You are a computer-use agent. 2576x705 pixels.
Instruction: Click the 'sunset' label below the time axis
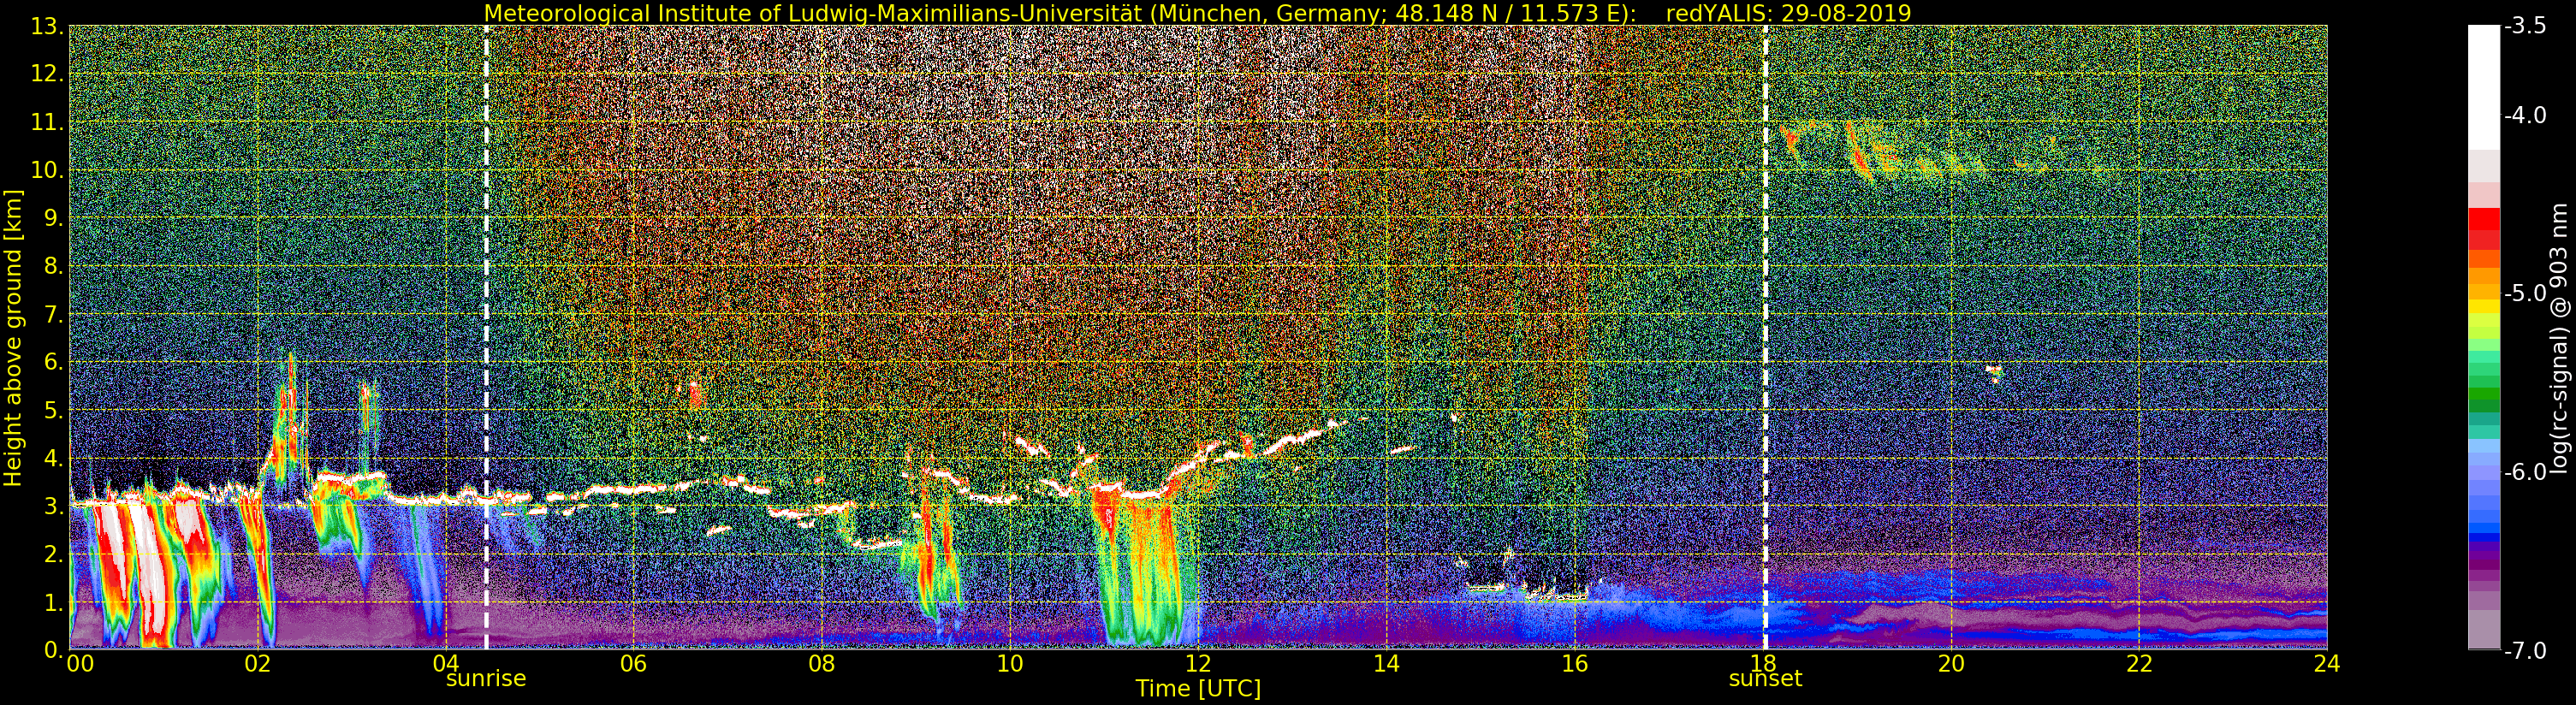pos(1765,679)
